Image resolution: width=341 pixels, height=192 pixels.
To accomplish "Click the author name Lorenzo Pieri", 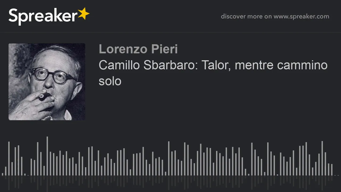I will (x=138, y=49).
